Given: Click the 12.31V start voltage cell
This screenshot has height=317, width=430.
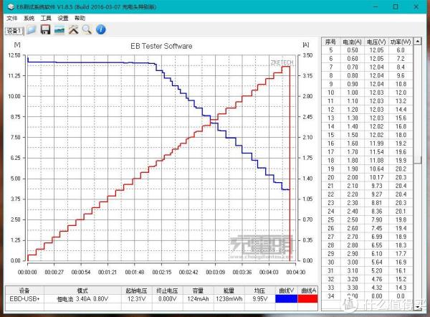Looking at the screenshot, I should (x=136, y=298).
